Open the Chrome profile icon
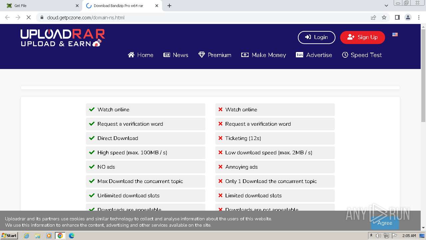 click(408, 17)
